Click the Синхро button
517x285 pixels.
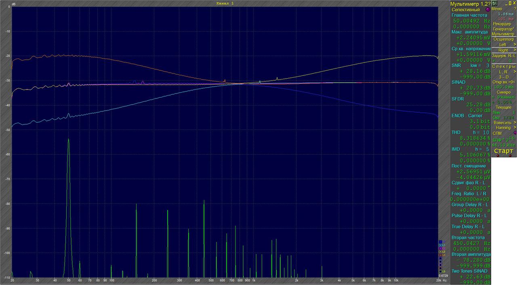(503, 92)
